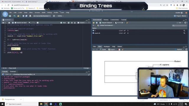Click the workspace panes grid icon
Viewport: 189px width, 106px height.
click(x=54, y=16)
